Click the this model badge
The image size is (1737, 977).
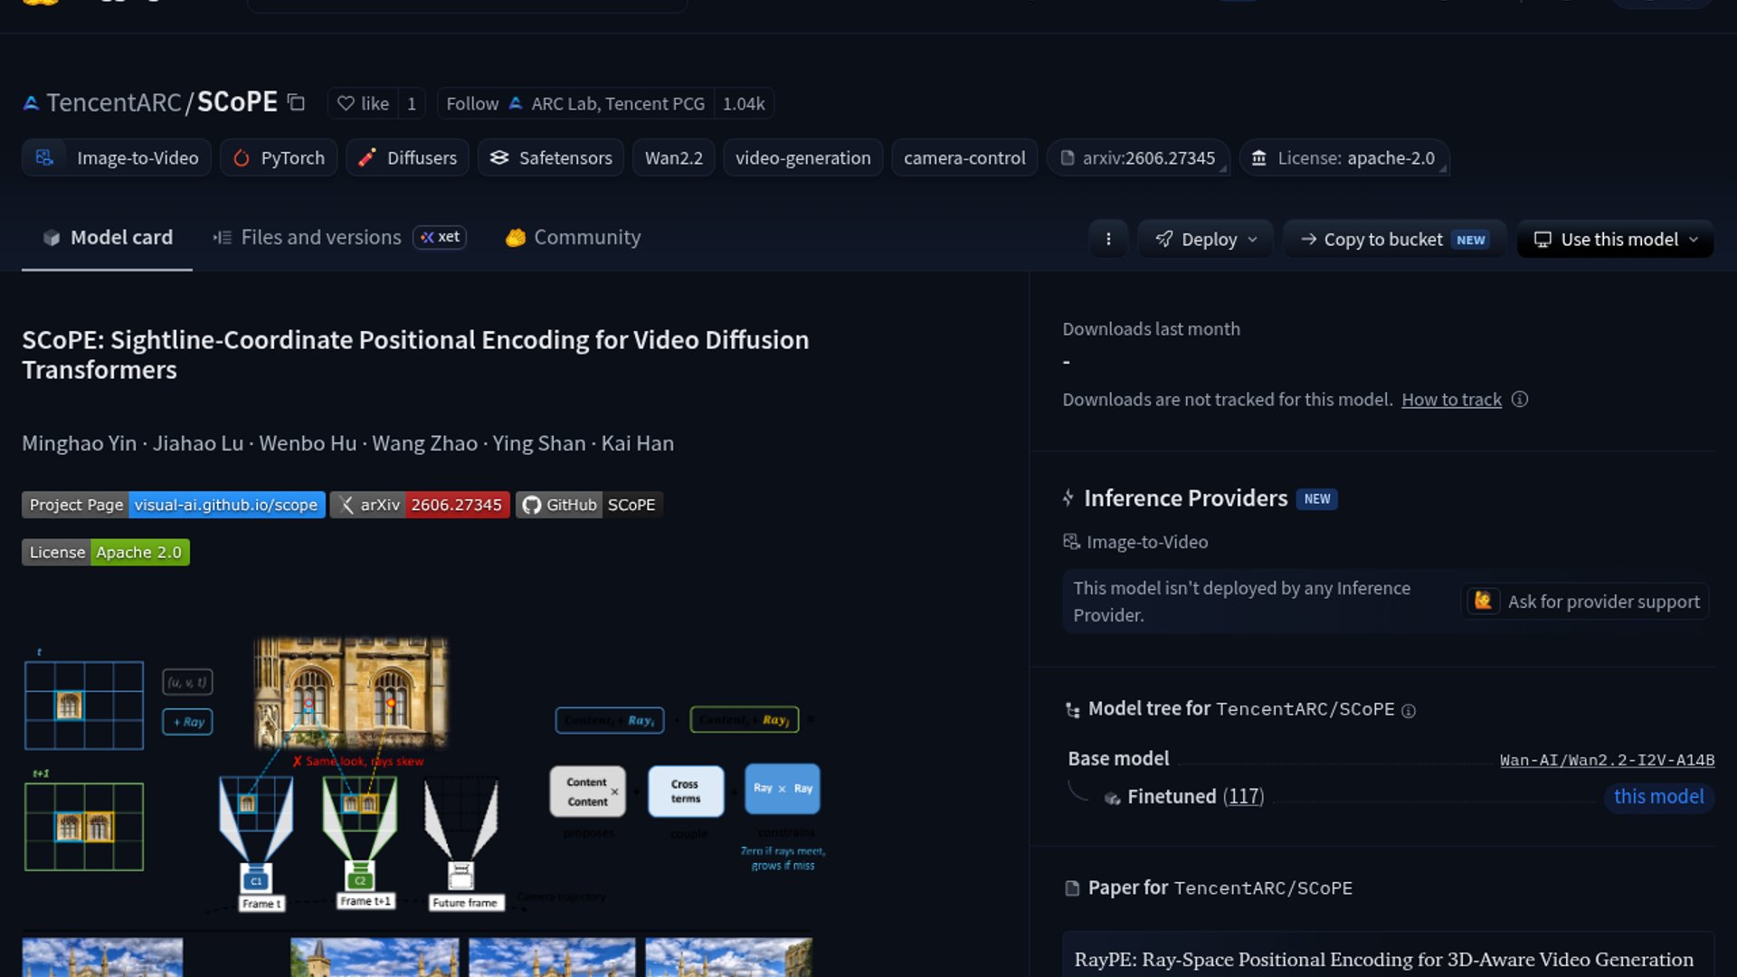(1659, 796)
